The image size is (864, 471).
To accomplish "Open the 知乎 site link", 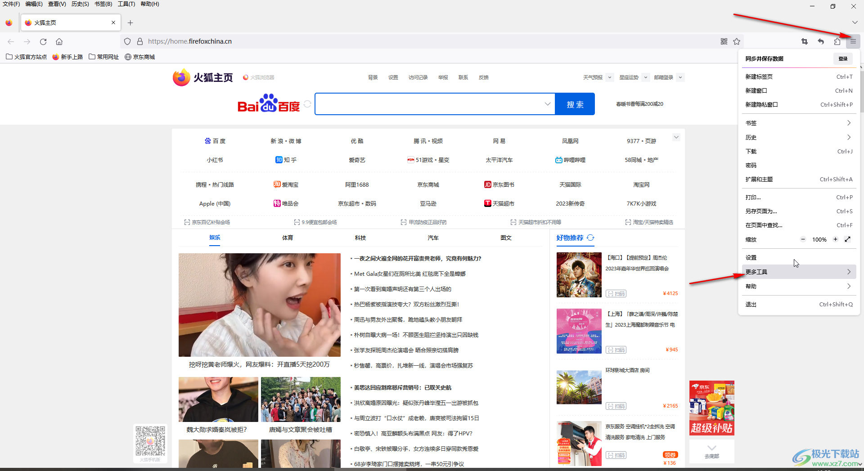I will coord(286,160).
